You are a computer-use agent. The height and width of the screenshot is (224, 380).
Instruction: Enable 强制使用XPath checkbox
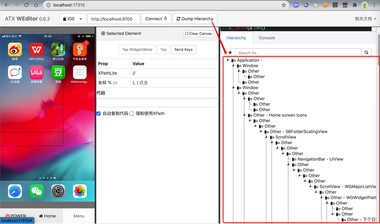(x=132, y=113)
